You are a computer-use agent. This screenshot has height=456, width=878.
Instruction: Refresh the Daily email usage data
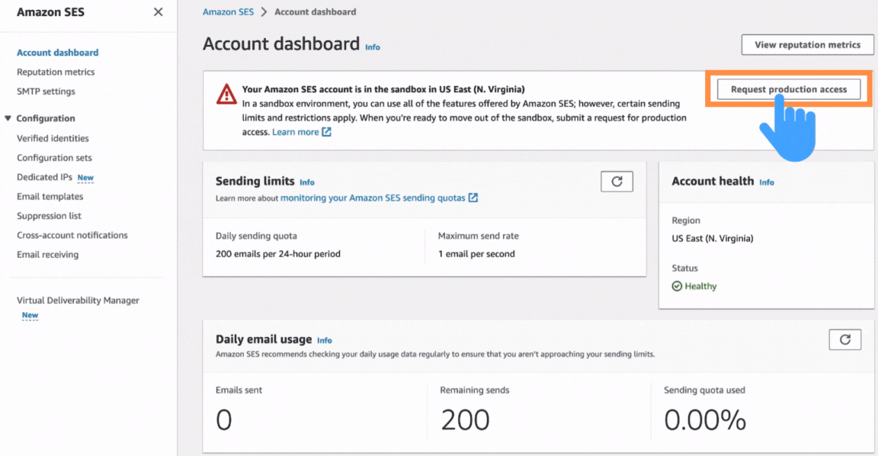(844, 339)
